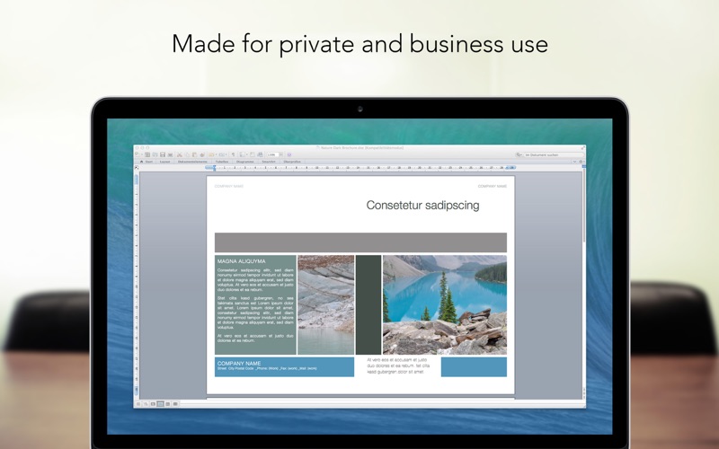
Task: Switch to Full screen view icon
Action: (175, 403)
